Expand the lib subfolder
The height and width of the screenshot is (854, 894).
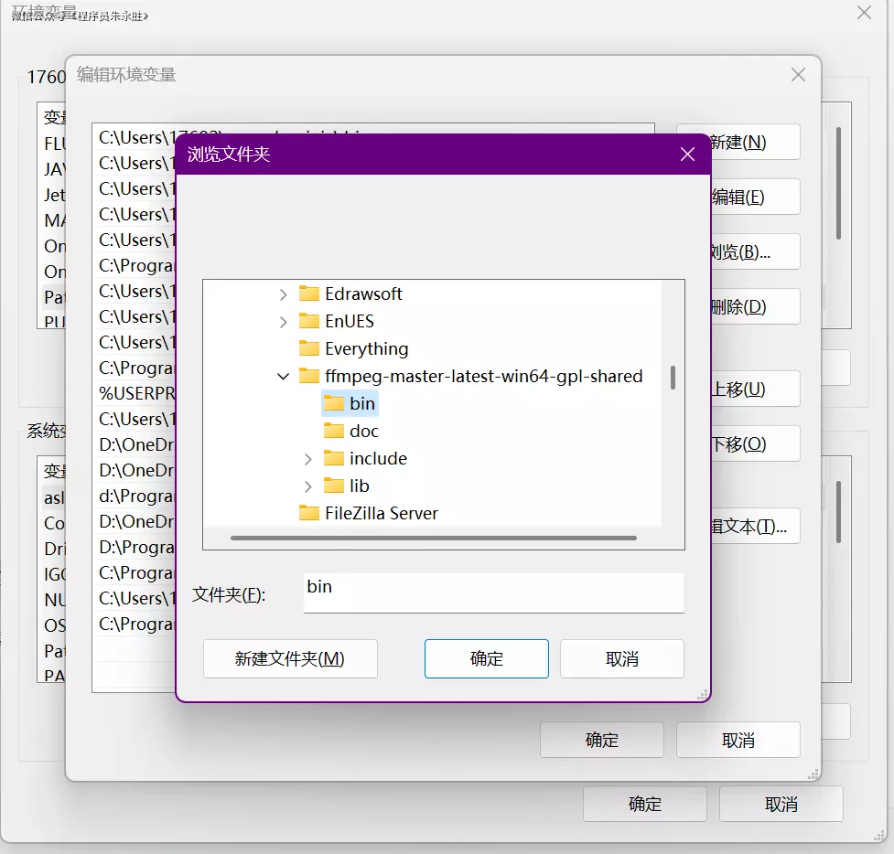(308, 486)
